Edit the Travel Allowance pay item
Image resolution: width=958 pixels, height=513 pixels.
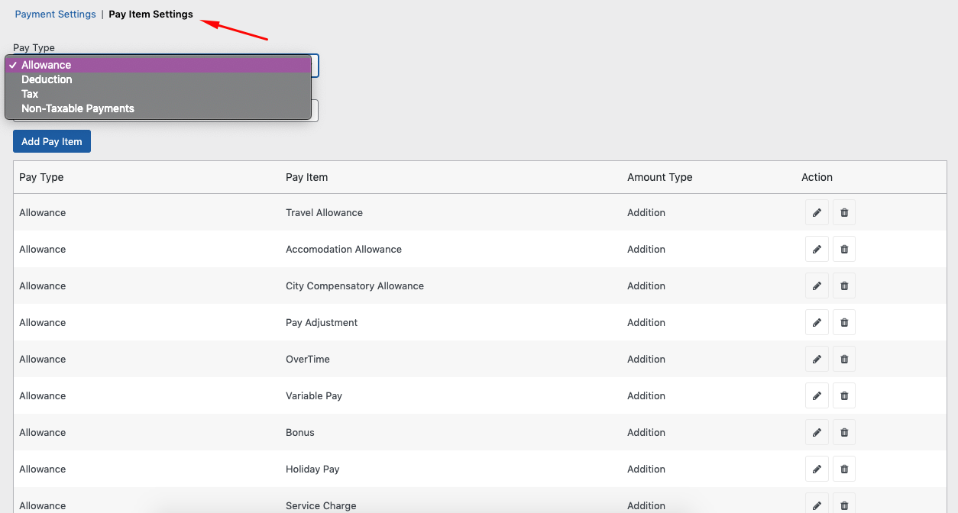(x=817, y=212)
